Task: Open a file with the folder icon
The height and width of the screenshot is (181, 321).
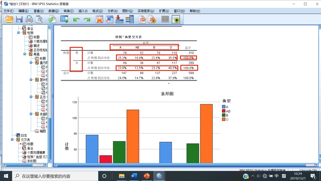Action: pos(9,19)
